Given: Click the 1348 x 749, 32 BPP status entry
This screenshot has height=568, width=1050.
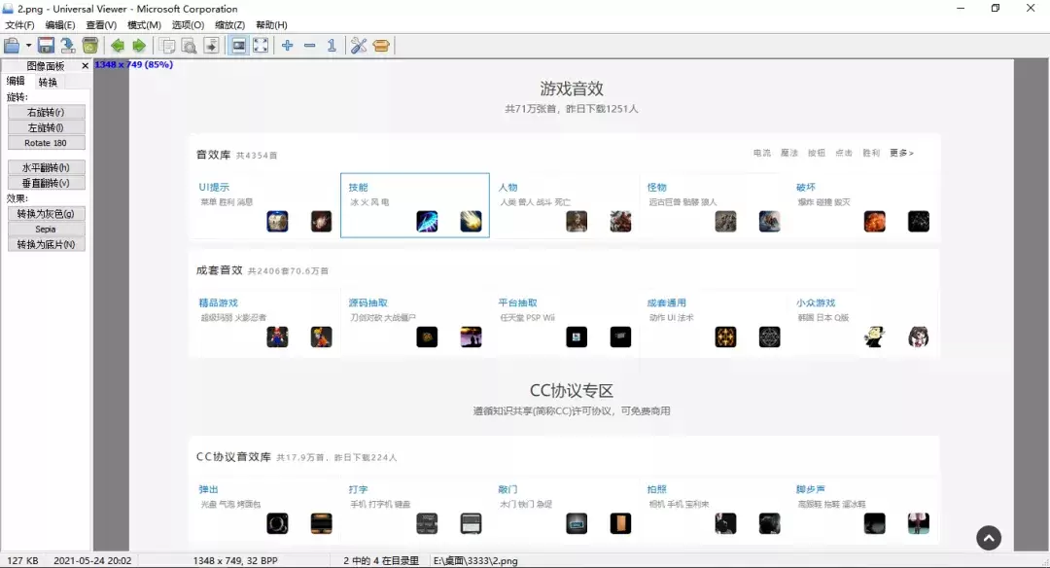Looking at the screenshot, I should [235, 560].
